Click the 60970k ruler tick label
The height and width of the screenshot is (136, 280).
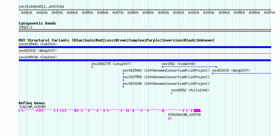pyautogui.click(x=270, y=13)
